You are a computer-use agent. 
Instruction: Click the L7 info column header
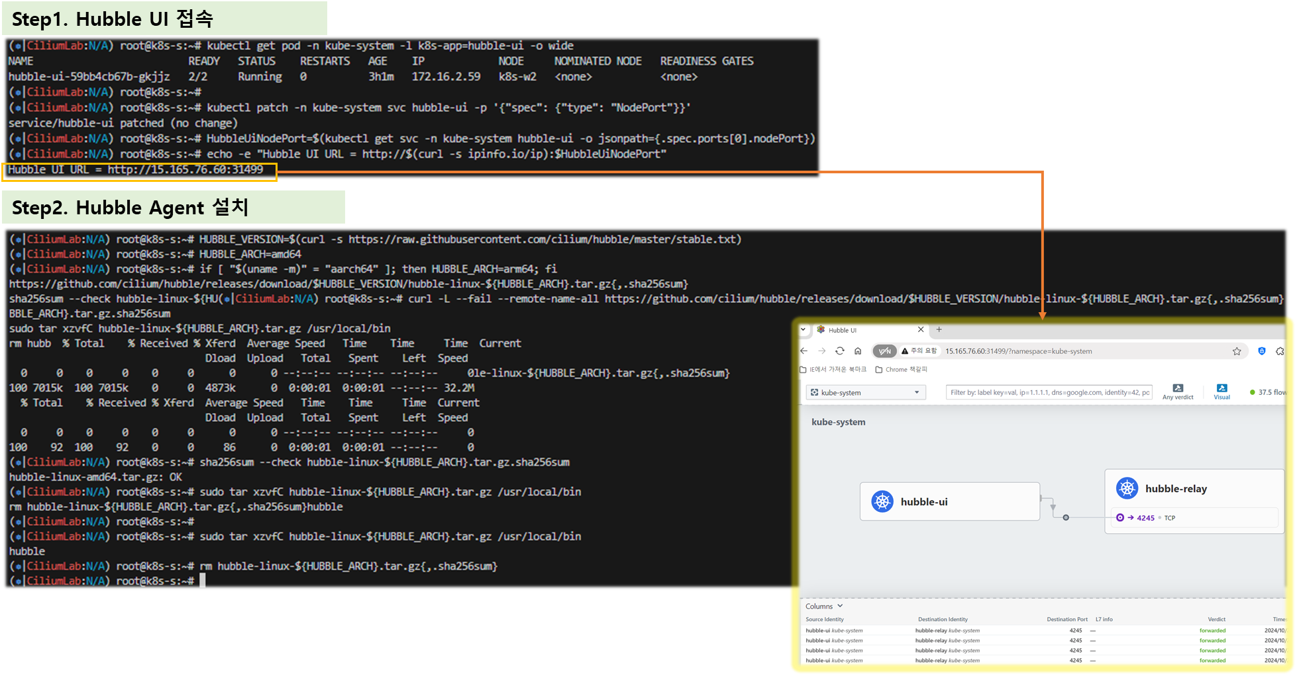click(1104, 620)
